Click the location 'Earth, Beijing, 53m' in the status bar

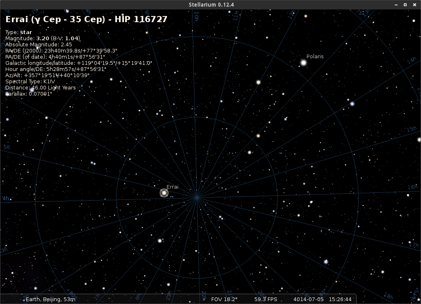point(50,299)
